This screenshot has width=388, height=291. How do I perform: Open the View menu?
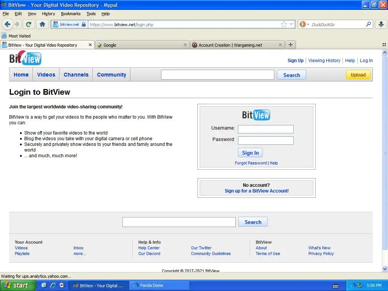(x=32, y=14)
